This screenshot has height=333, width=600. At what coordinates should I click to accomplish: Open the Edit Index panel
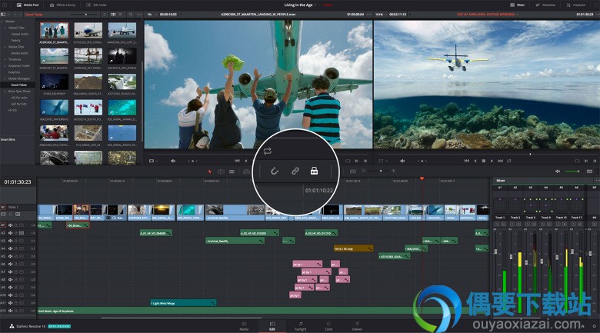[x=96, y=5]
